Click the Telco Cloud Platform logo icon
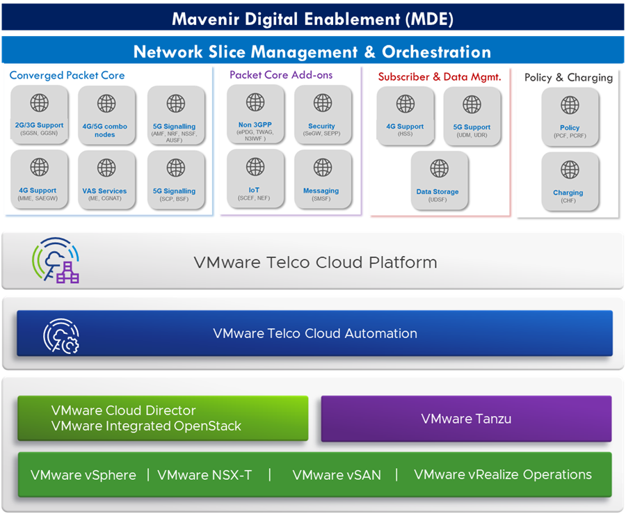Viewport: 626px width, 514px height. tap(56, 260)
